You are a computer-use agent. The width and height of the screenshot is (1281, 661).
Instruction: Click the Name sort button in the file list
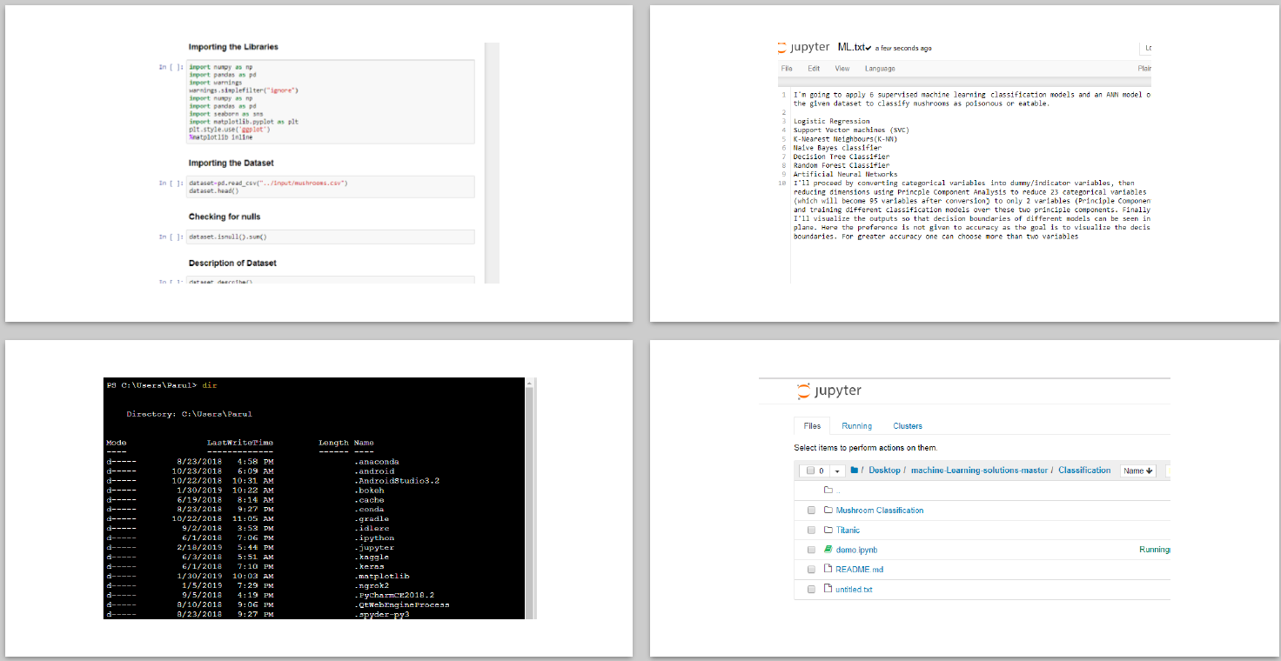(1138, 471)
